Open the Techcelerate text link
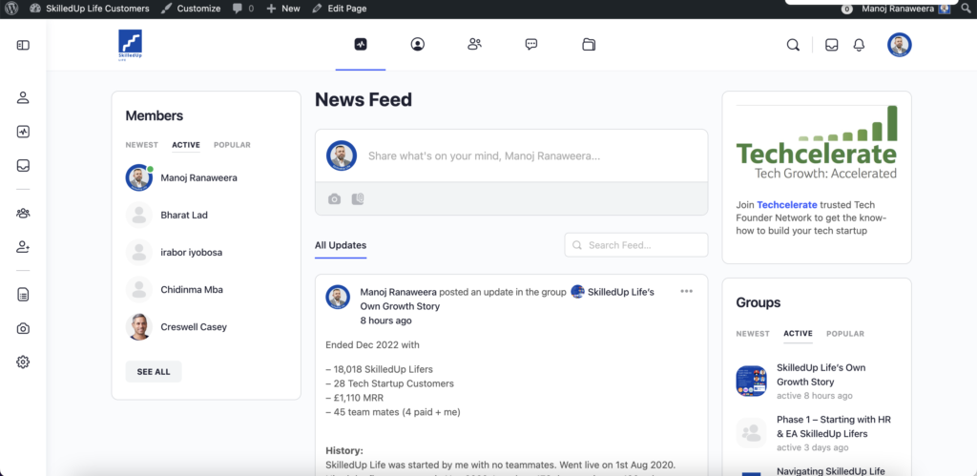This screenshot has height=476, width=977. point(787,204)
